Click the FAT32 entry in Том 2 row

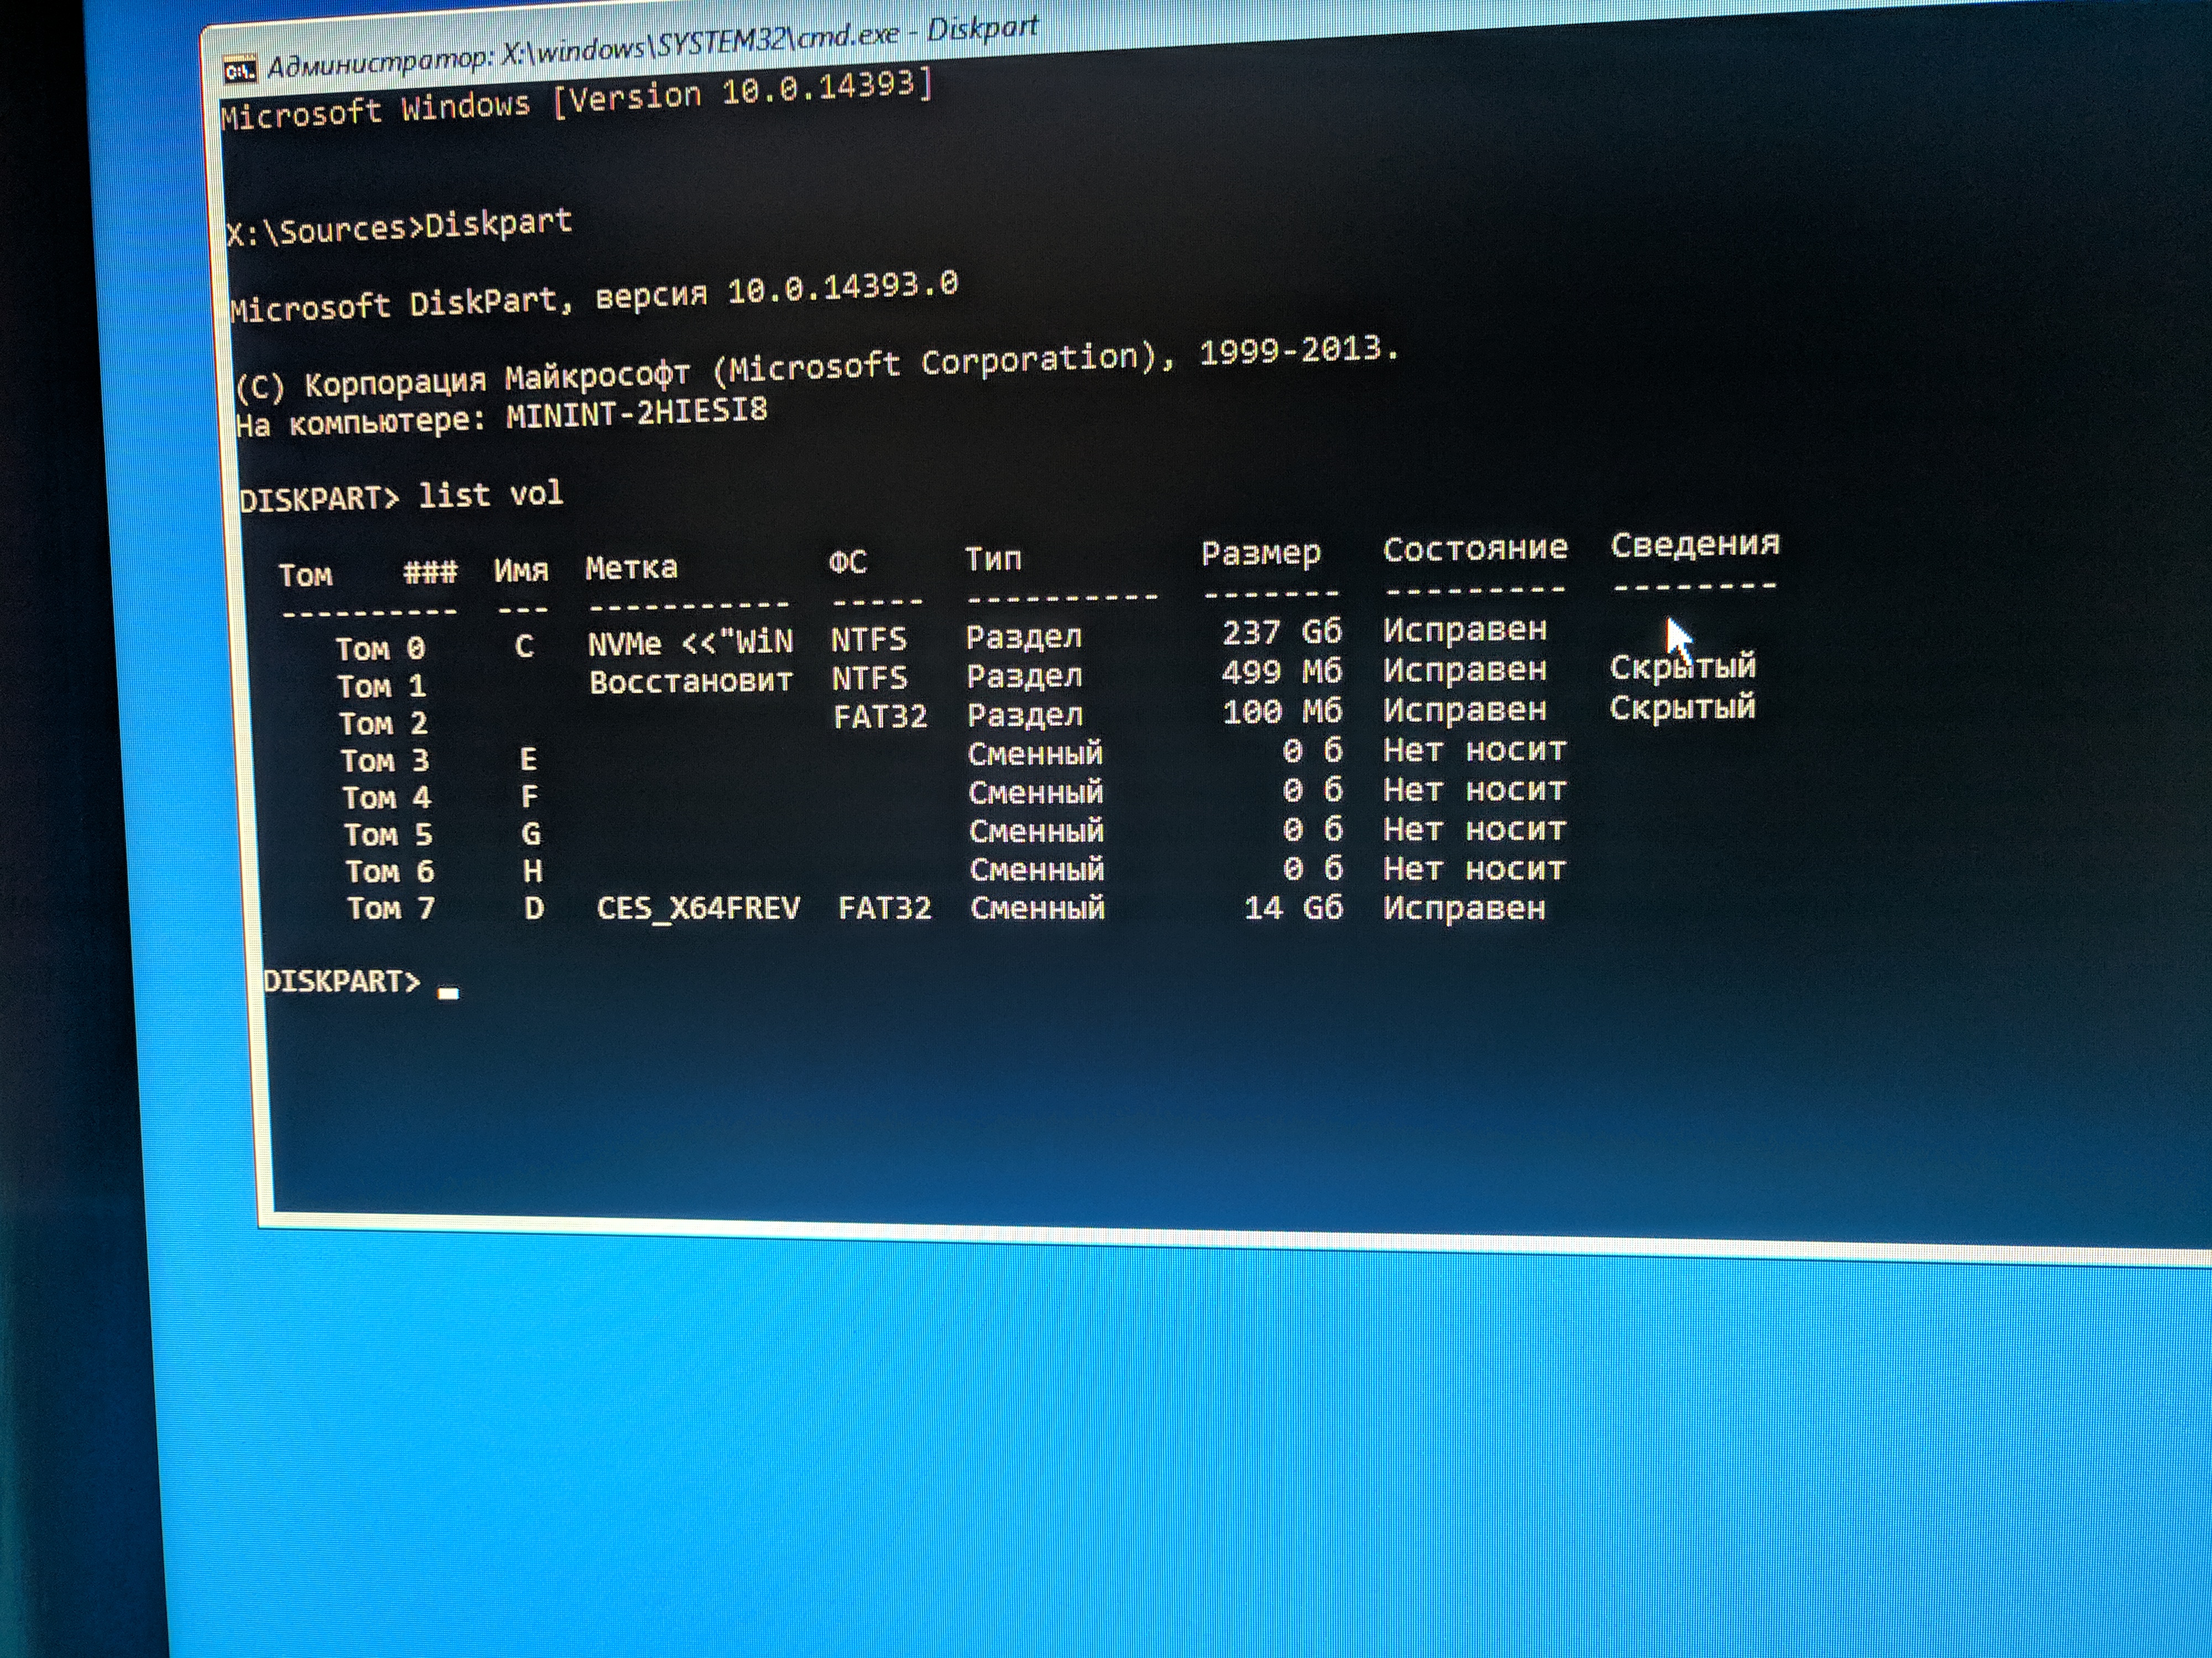pyautogui.click(x=880, y=717)
